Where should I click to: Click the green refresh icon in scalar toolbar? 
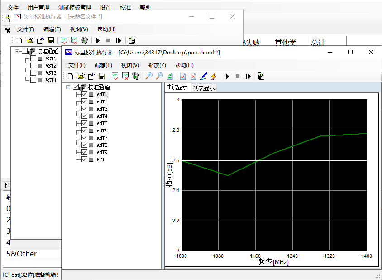pyautogui.click(x=170, y=76)
